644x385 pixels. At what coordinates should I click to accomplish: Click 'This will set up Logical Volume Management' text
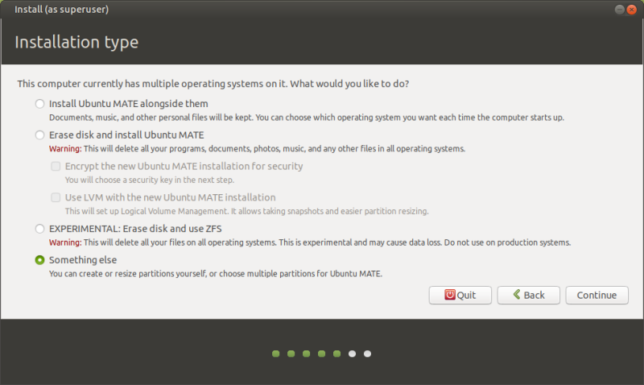pyautogui.click(x=247, y=211)
